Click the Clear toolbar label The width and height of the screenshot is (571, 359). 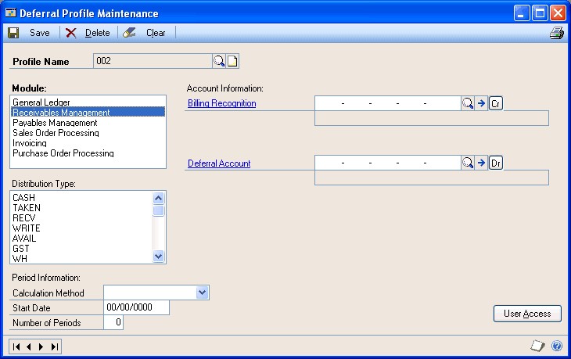[156, 33]
